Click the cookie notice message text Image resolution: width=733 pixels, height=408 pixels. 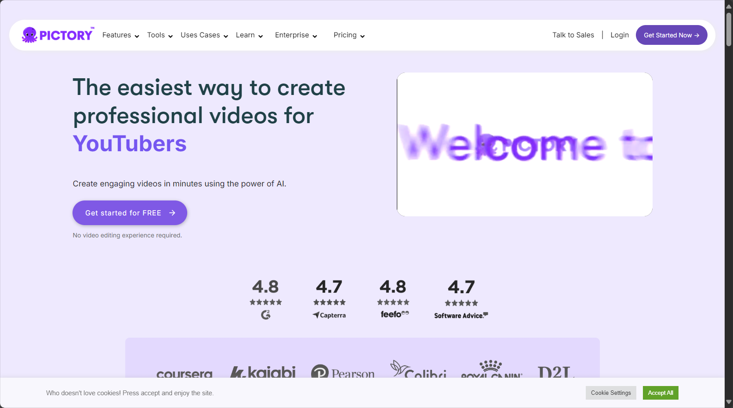[130, 393]
